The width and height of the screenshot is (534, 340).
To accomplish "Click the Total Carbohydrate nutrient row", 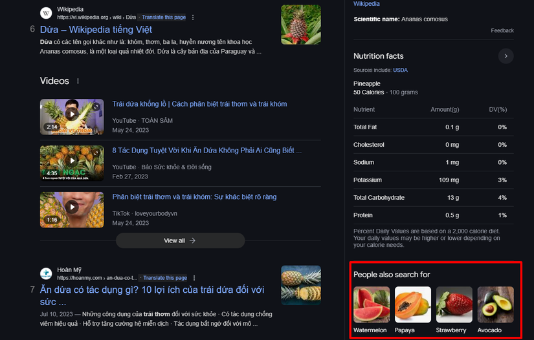I will tap(434, 198).
